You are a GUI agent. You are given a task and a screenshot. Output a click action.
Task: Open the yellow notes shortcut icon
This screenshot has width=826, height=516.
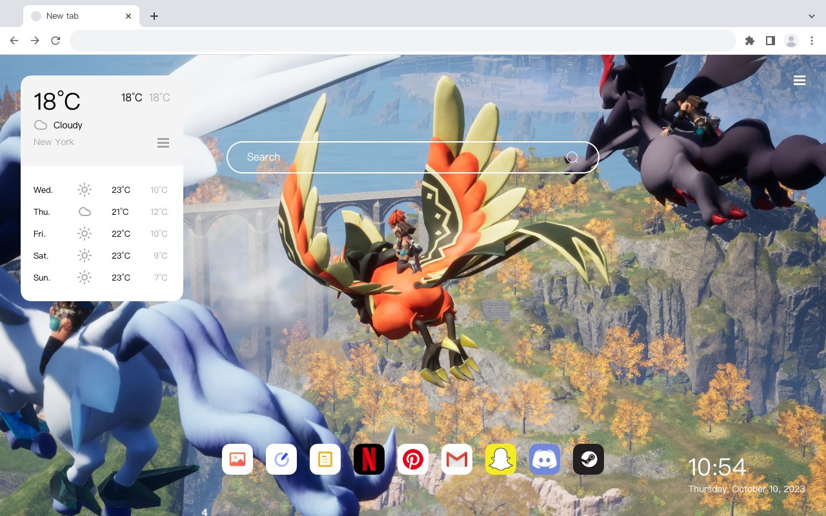325,459
